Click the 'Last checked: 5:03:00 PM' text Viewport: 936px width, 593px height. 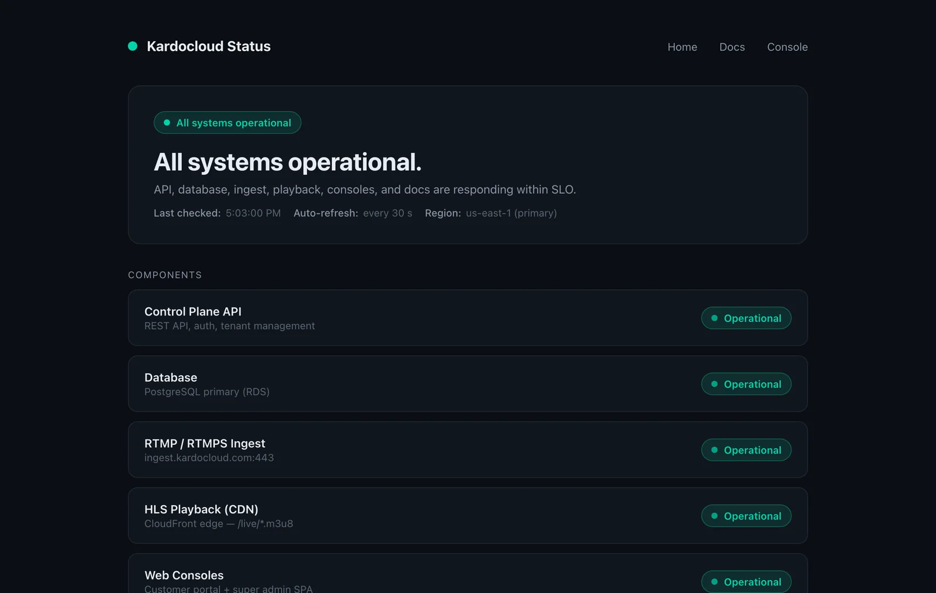(217, 213)
